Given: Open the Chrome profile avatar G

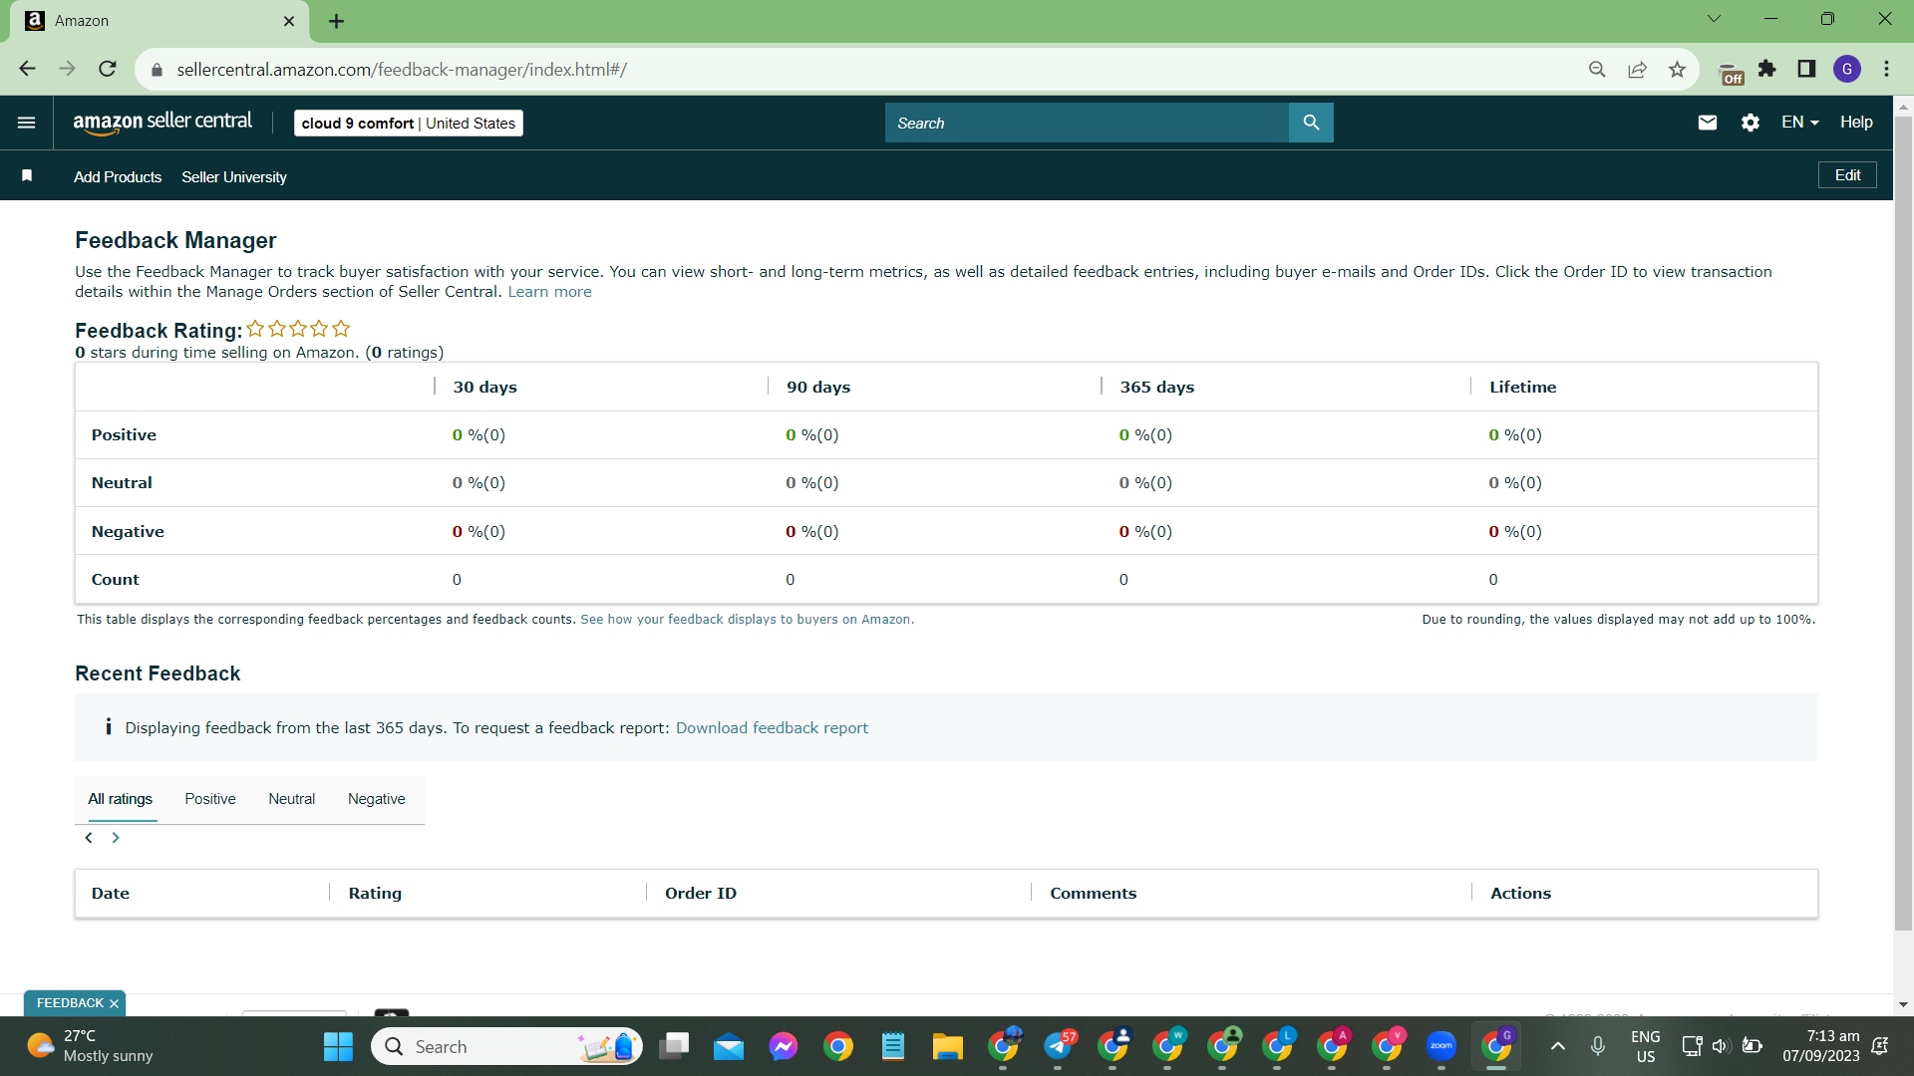Looking at the screenshot, I should (x=1847, y=69).
